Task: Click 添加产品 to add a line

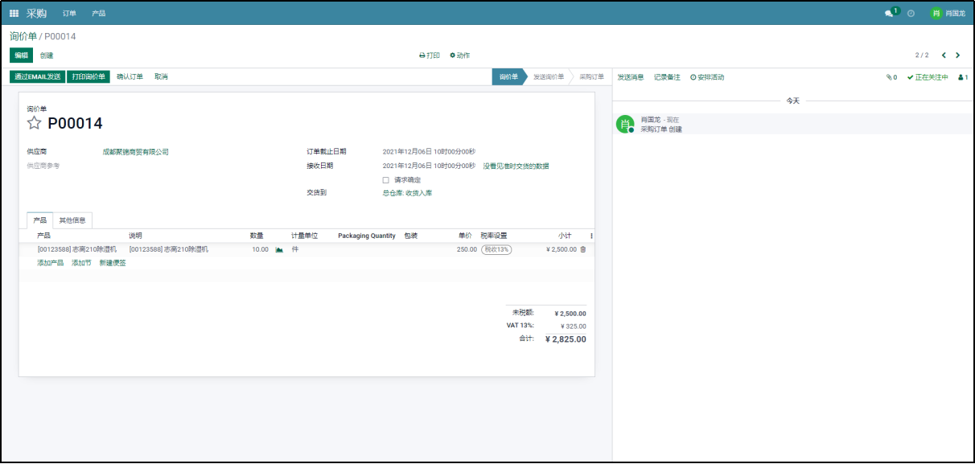Action: 50,263
